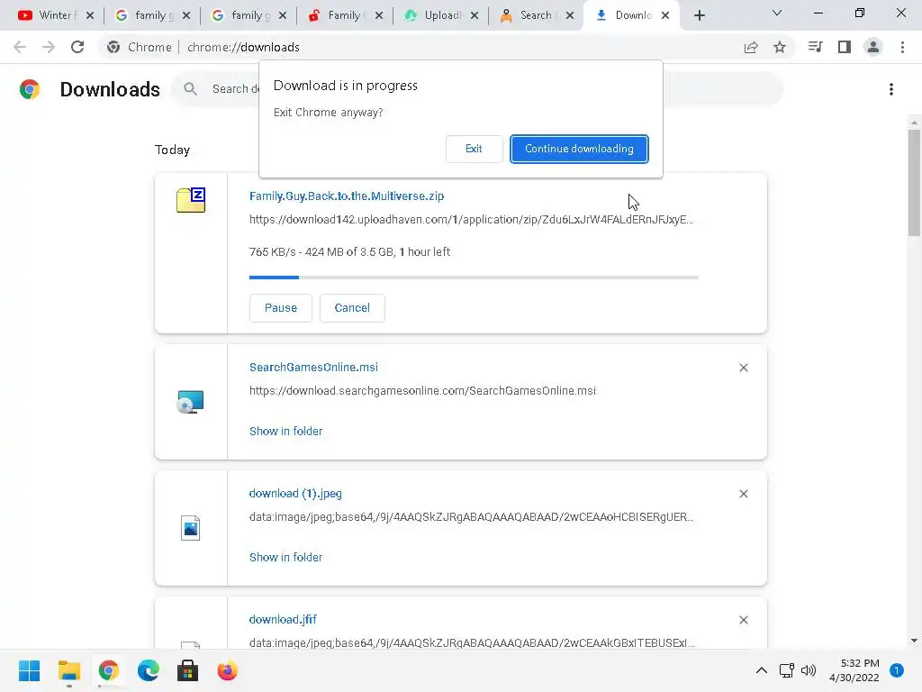Remove SearchGamesOnline.msi from the list
Image resolution: width=922 pixels, height=692 pixels.
743,368
